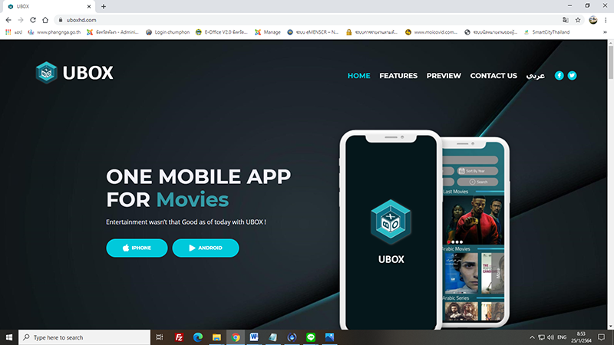Select the UBOX browser tab
614x345 pixels.
[49, 7]
